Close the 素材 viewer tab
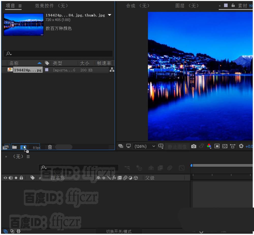 coord(220,6)
